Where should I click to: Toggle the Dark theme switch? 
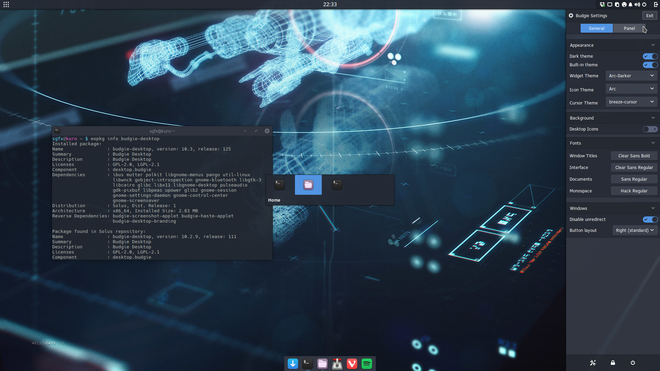(x=650, y=56)
